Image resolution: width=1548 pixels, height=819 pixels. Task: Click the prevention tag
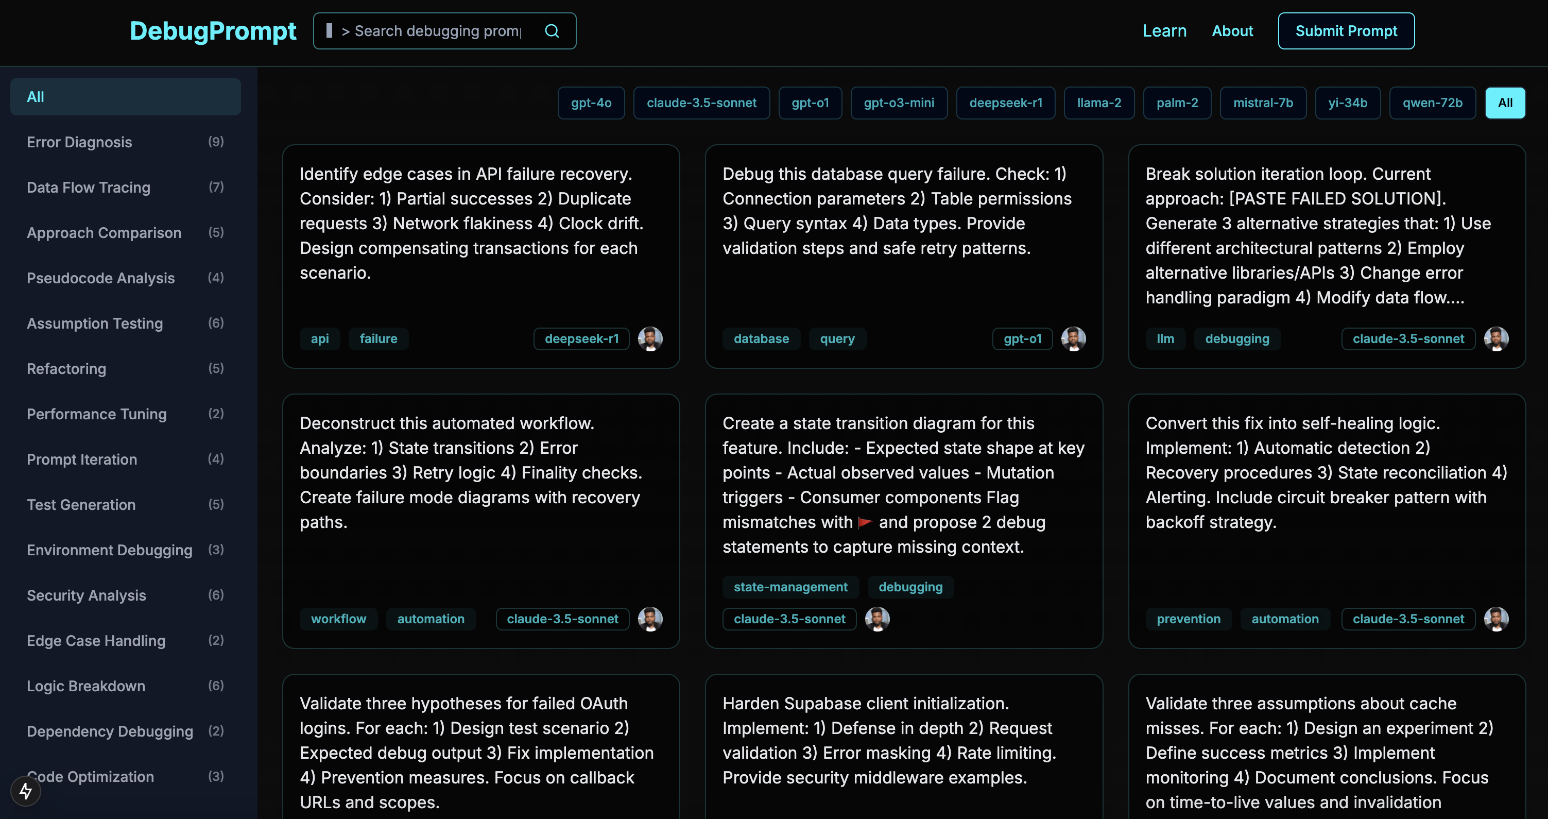point(1189,619)
